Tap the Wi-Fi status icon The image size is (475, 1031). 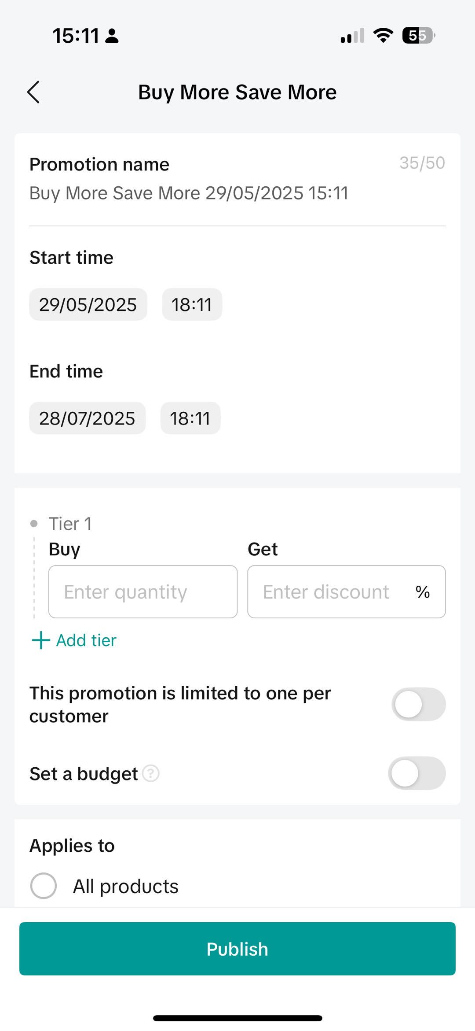click(x=383, y=35)
